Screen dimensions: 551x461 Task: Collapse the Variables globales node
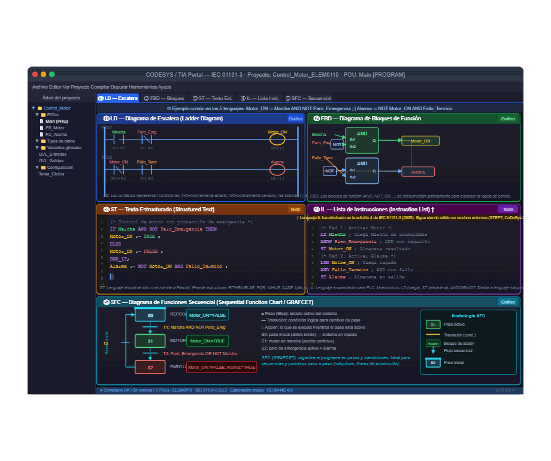[37, 148]
